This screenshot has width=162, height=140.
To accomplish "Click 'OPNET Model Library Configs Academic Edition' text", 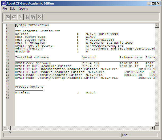I will [x=56, y=78].
